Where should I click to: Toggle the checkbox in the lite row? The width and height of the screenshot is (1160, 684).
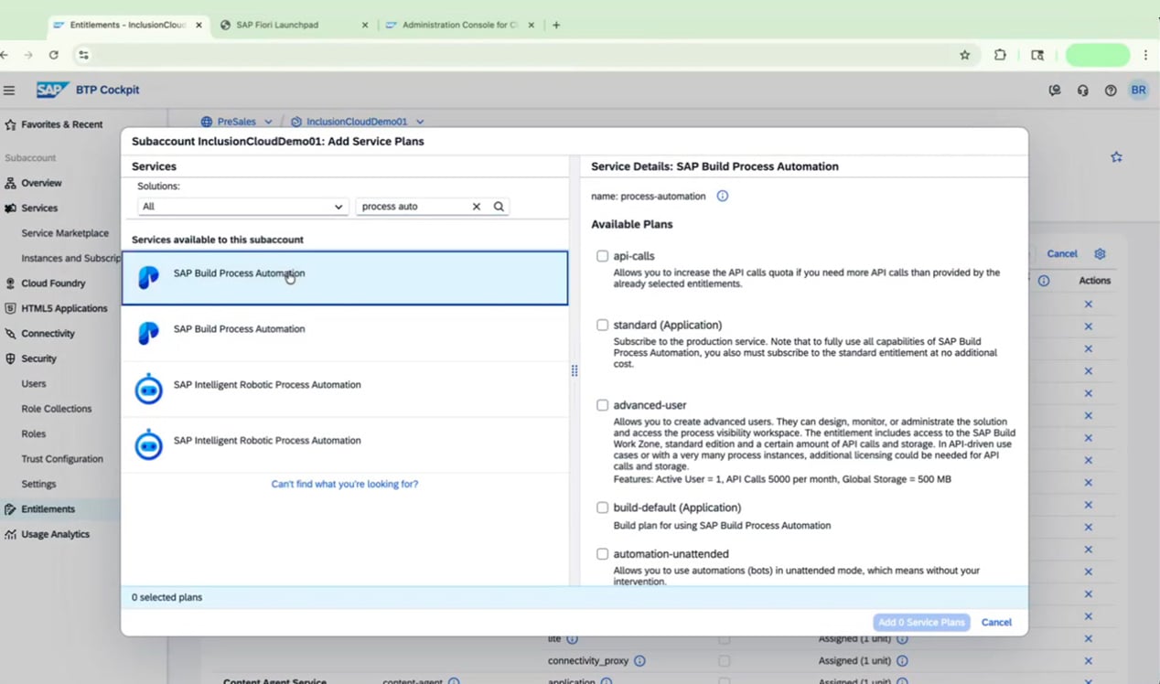pos(725,639)
